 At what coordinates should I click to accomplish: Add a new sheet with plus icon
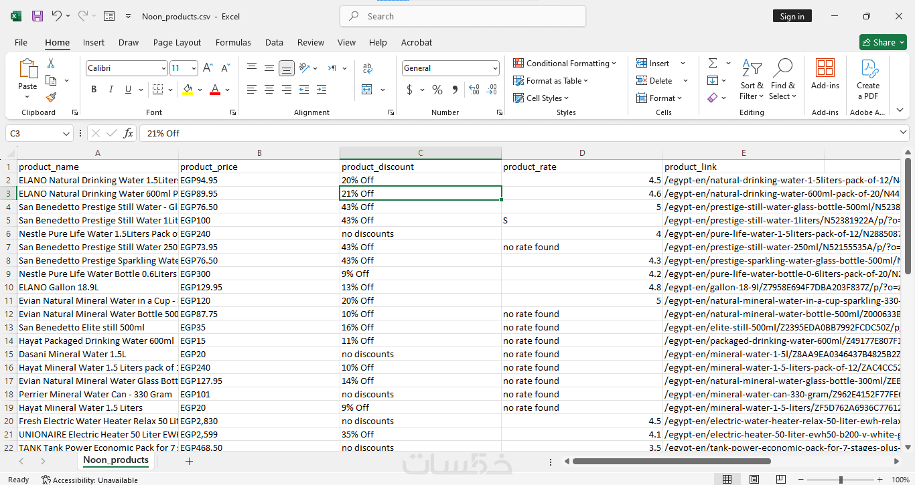click(x=189, y=461)
